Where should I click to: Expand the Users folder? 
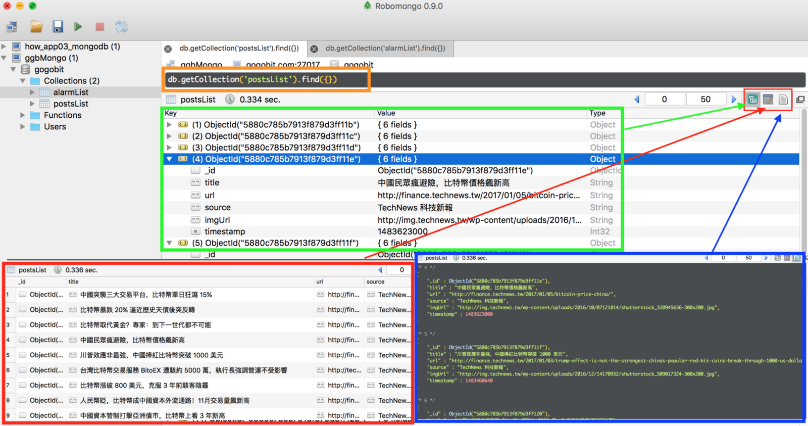(x=23, y=127)
